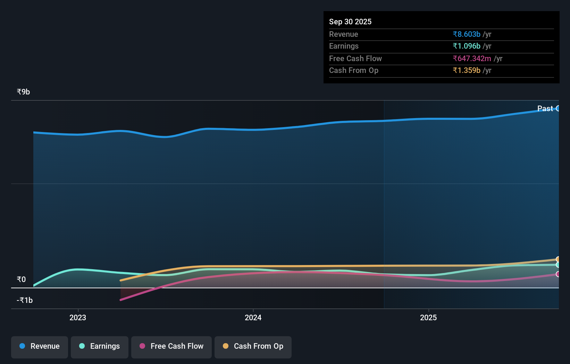The width and height of the screenshot is (570, 364).
Task: Click the orange Cash From Op legend dot
Action: click(x=226, y=346)
